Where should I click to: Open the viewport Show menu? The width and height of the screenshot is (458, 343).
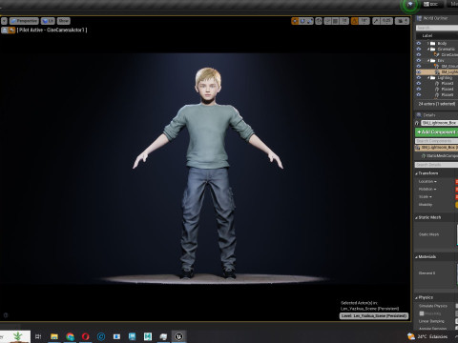(64, 21)
